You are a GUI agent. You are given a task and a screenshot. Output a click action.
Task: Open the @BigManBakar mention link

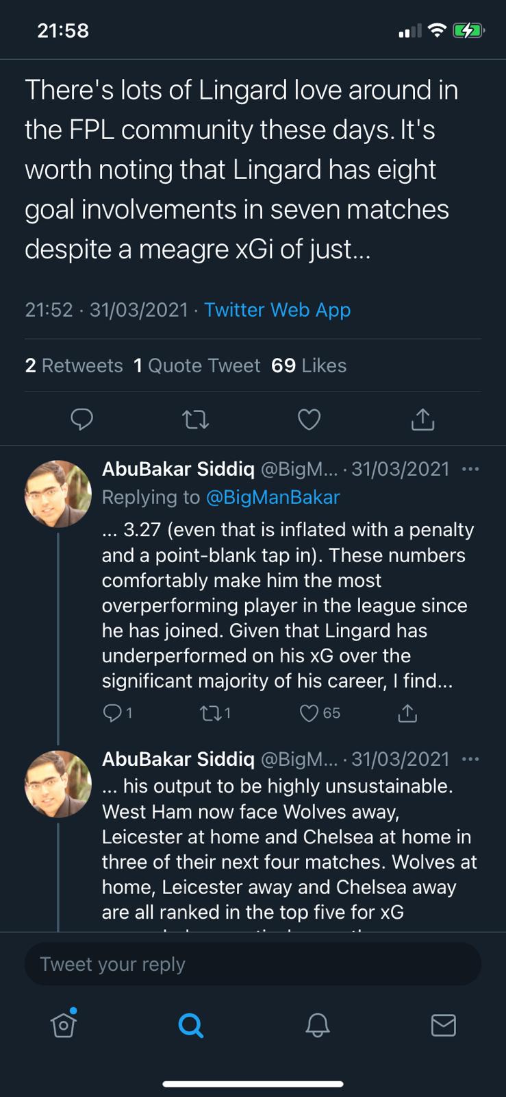[273, 497]
